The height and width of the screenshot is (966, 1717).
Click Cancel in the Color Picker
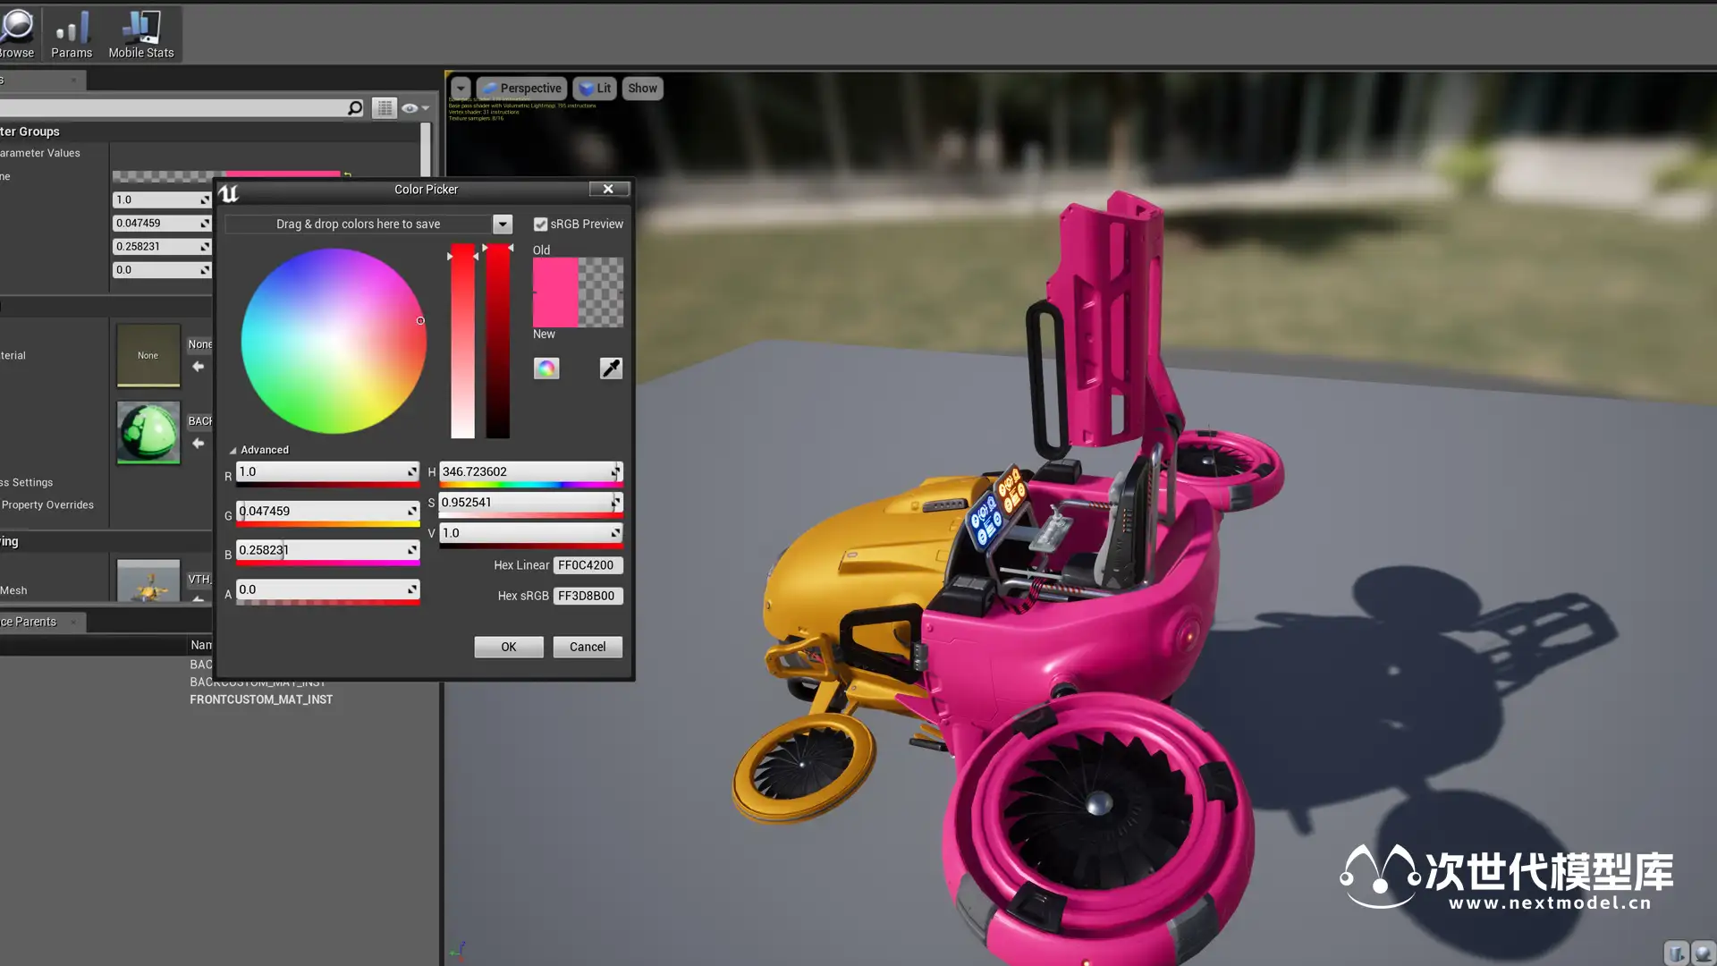coord(588,647)
